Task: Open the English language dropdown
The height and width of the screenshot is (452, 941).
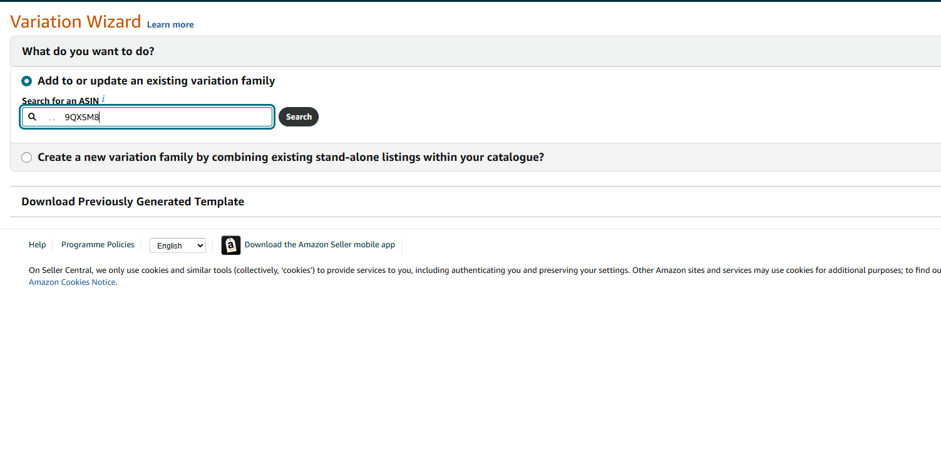Action: pos(178,245)
